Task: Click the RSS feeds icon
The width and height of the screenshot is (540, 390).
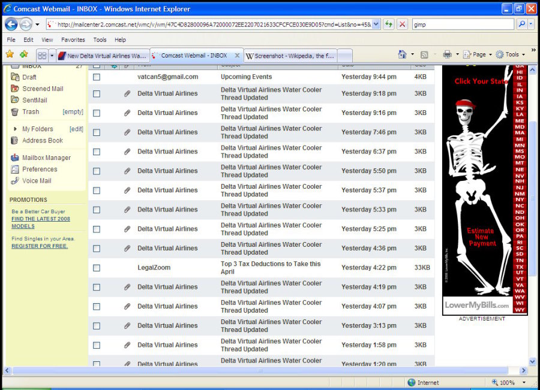Action: pyautogui.click(x=424, y=55)
